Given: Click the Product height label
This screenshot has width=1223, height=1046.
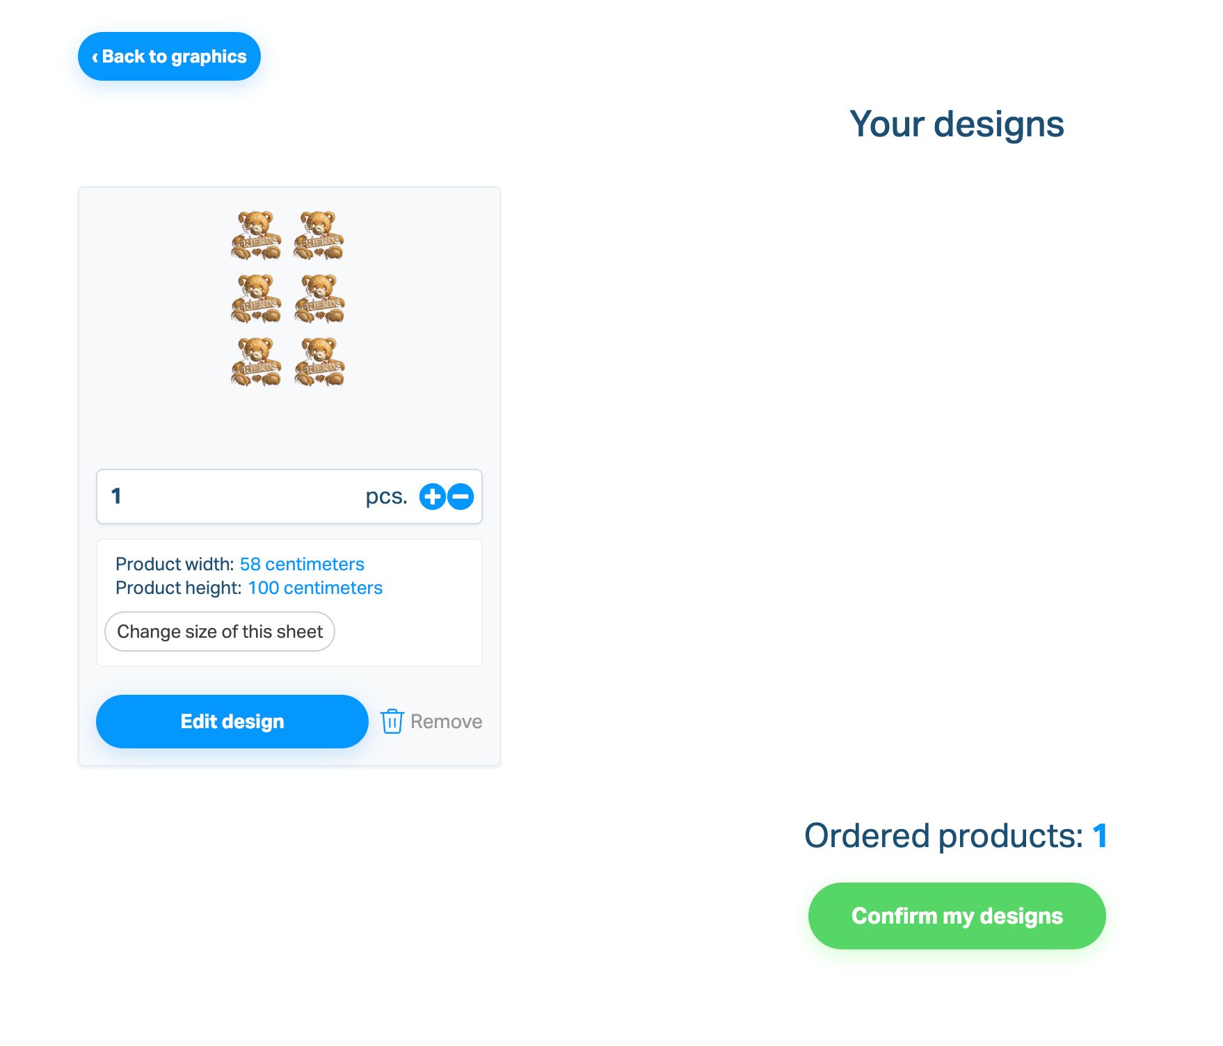Looking at the screenshot, I should click(x=178, y=588).
